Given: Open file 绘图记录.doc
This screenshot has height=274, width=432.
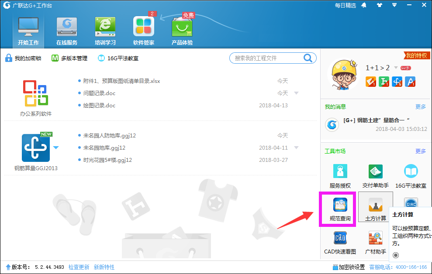Looking at the screenshot, I should (x=99, y=105).
